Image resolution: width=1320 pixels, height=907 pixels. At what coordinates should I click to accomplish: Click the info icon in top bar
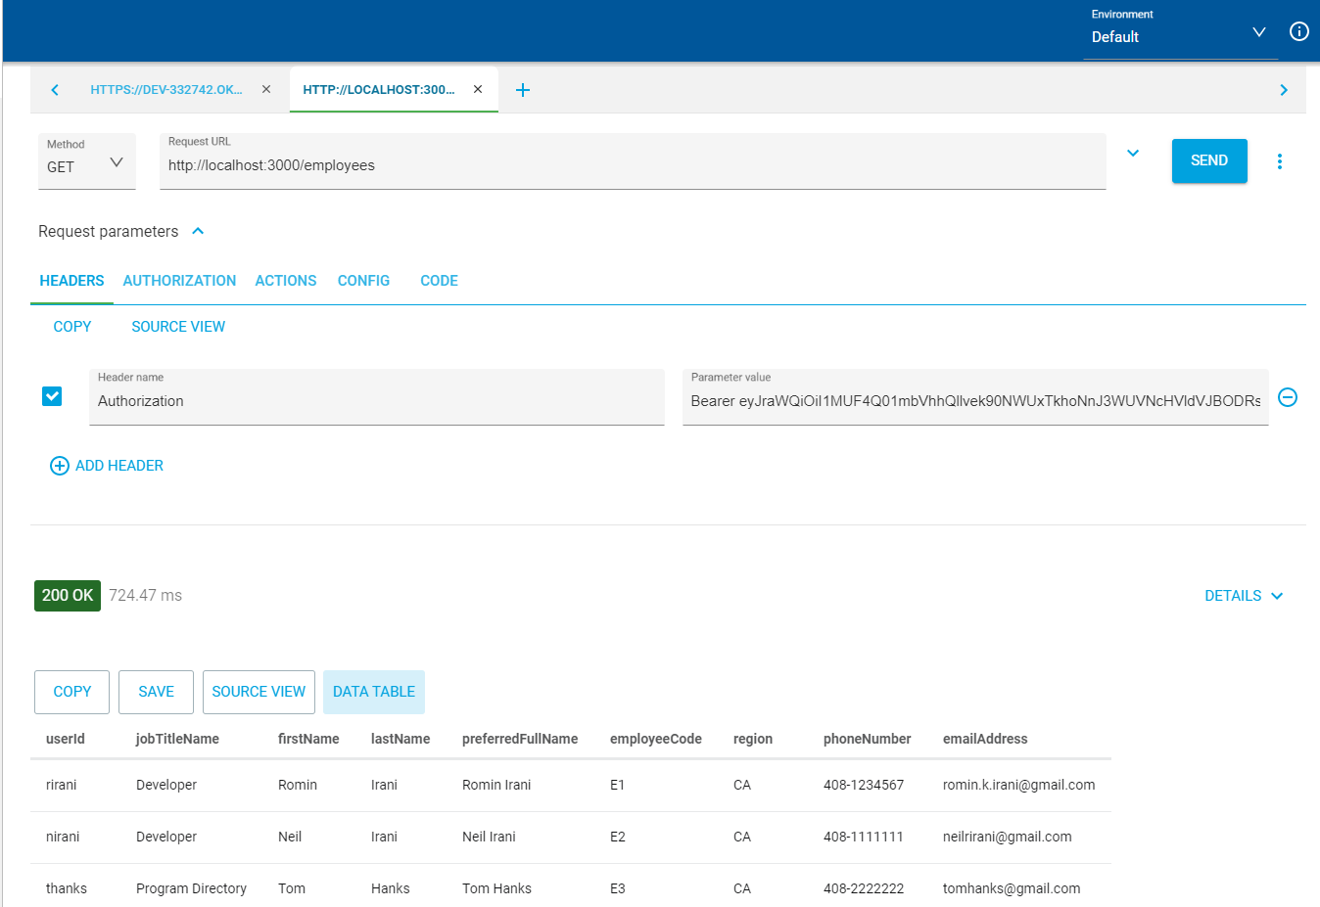pyautogui.click(x=1298, y=31)
